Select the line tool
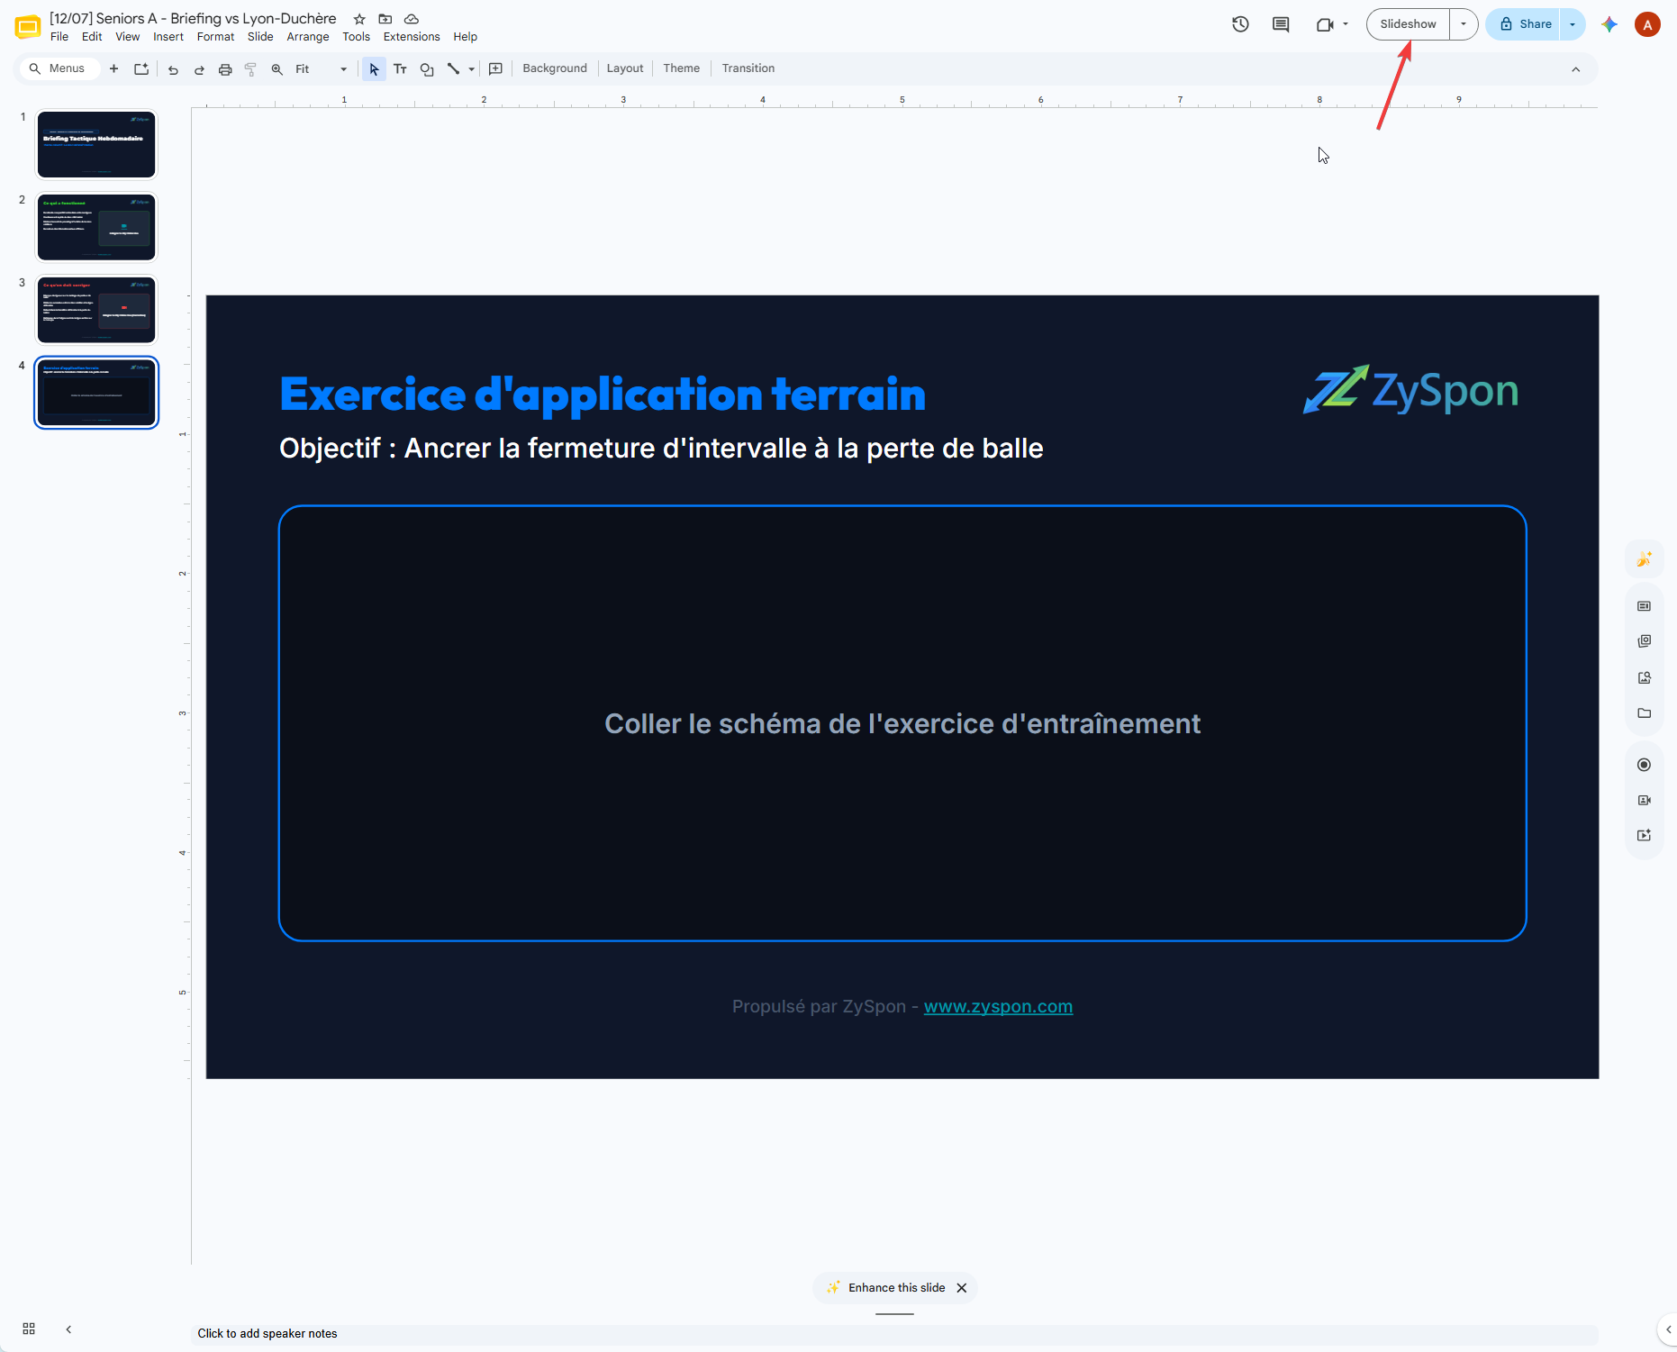The image size is (1677, 1352). tap(453, 69)
